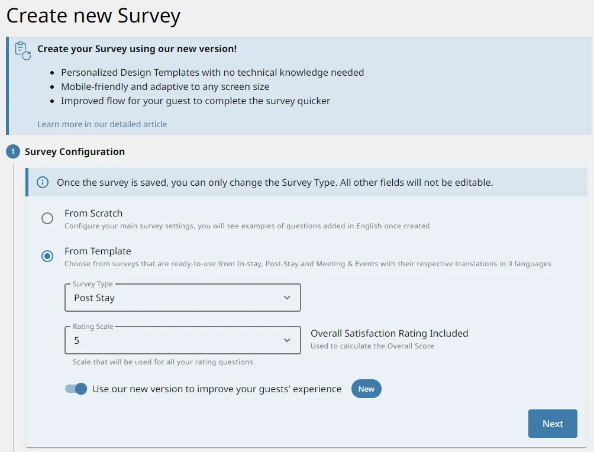Image resolution: width=594 pixels, height=452 pixels.
Task: Click the 'Use our new version' toggle label
Action: click(x=217, y=389)
